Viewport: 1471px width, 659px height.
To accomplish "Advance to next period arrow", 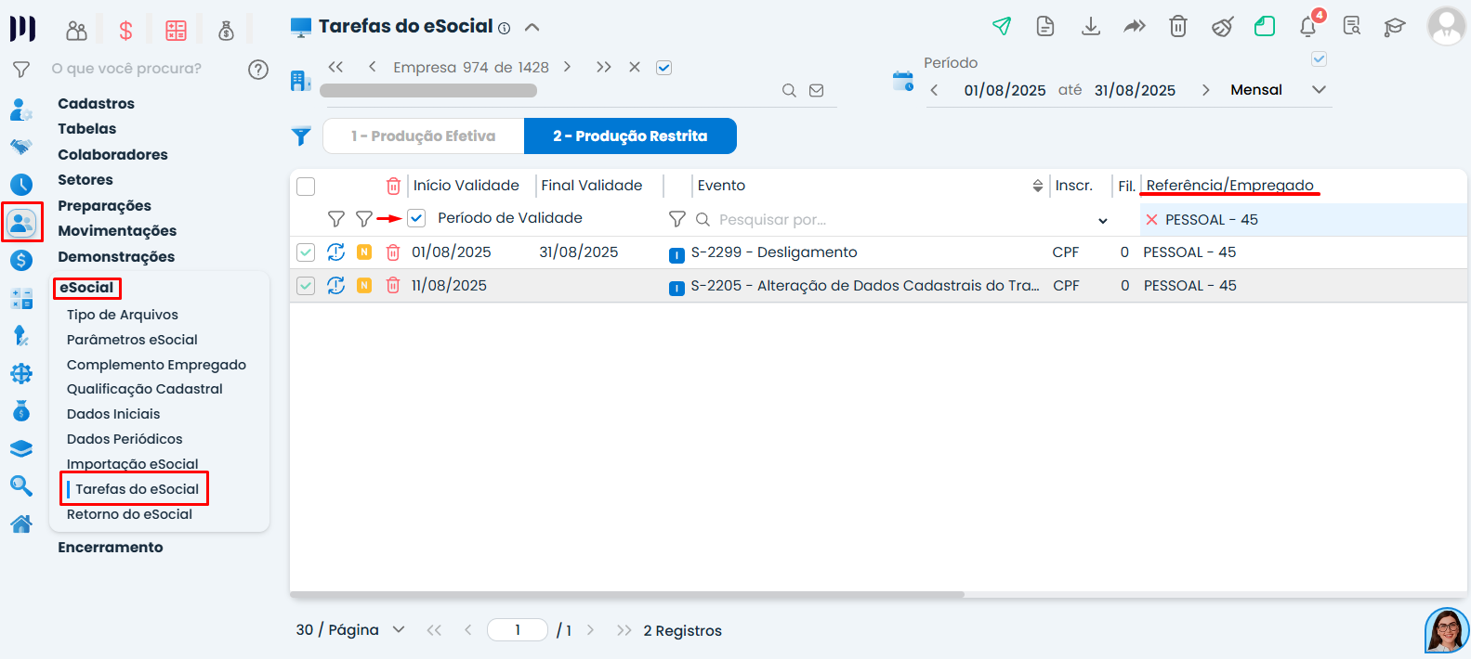I will (1205, 90).
